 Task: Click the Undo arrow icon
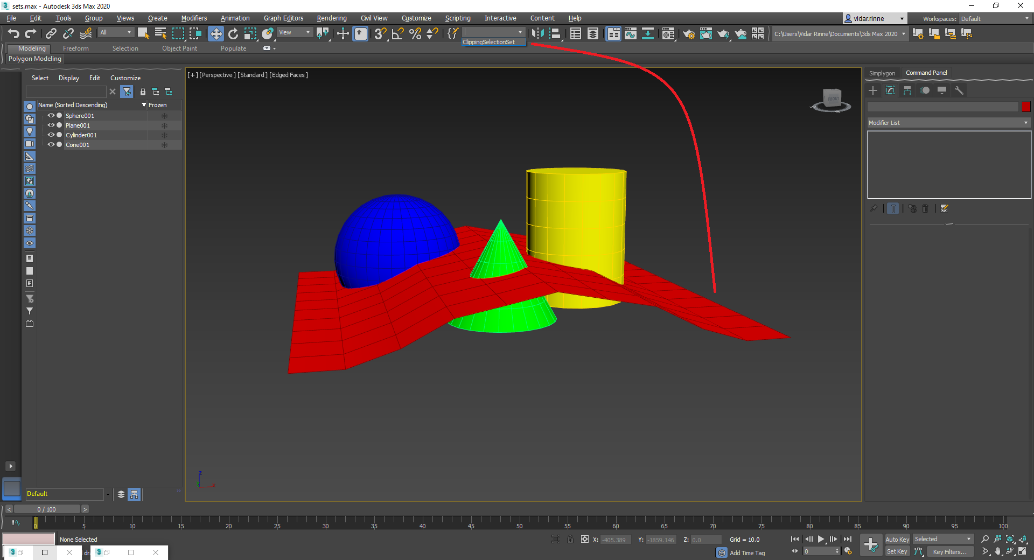coord(13,34)
